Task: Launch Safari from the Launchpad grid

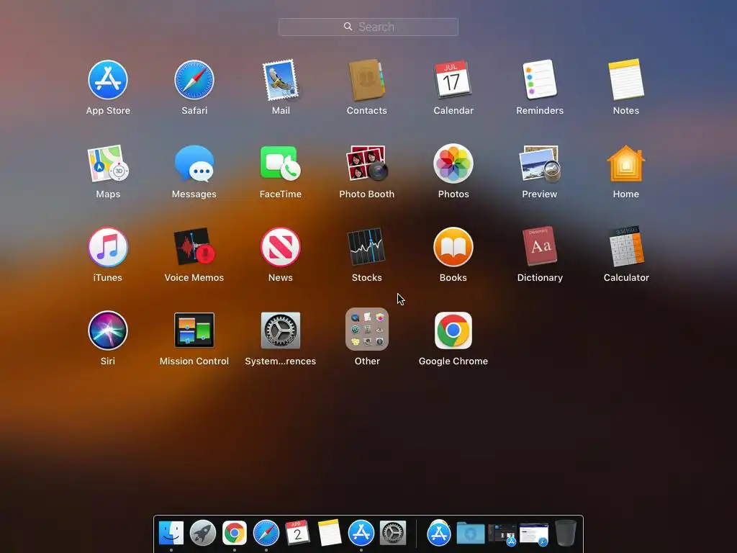Action: pyautogui.click(x=194, y=80)
